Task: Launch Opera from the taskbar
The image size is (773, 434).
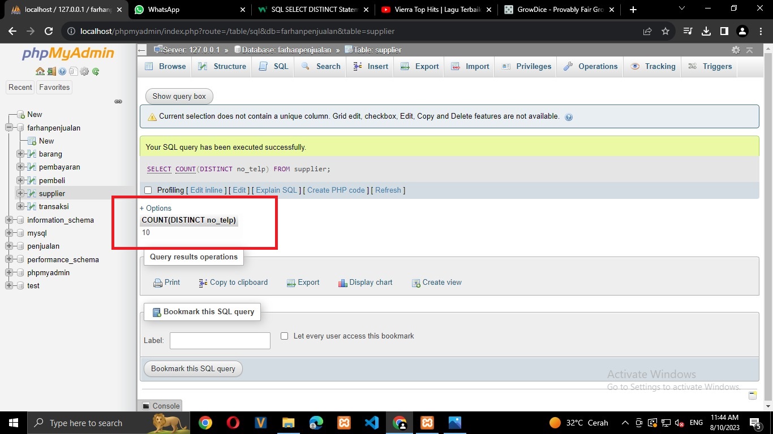Action: (x=233, y=423)
